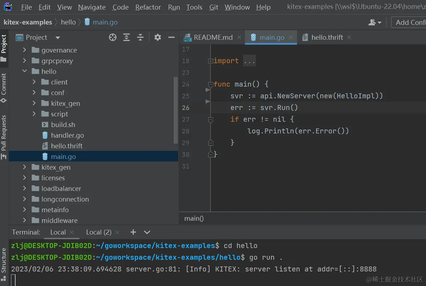Screen dimensions: 426x286
Task: Expand the grpcproxy folder
Action: [x=24, y=61]
